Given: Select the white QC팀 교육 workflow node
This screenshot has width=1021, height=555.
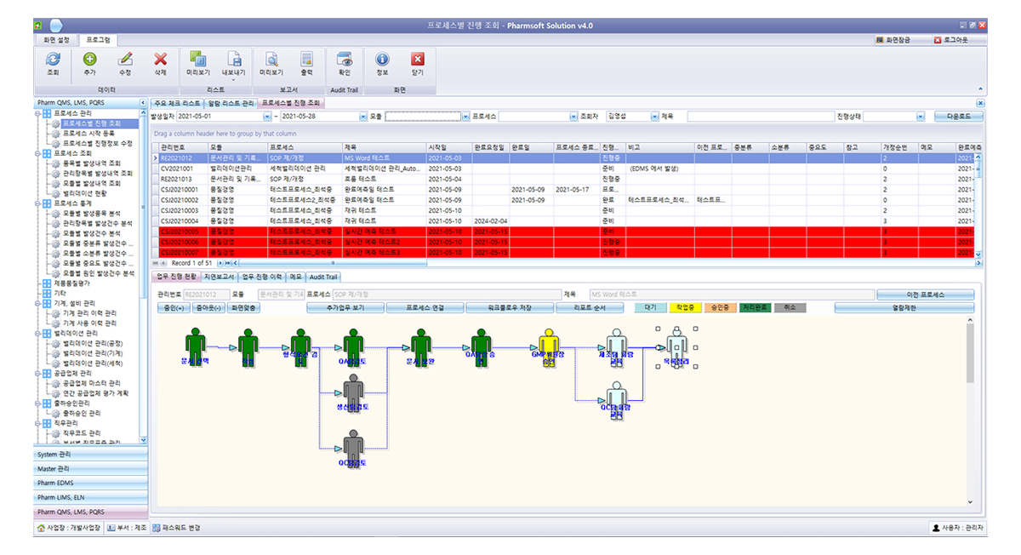Looking at the screenshot, I should [x=617, y=400].
